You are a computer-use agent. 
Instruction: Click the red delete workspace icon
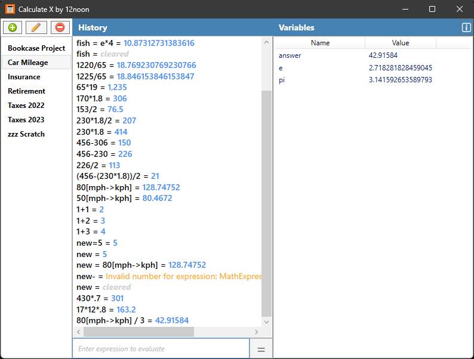click(60, 27)
